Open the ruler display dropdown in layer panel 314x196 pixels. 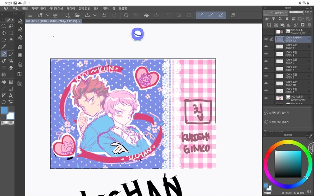click(x=308, y=18)
